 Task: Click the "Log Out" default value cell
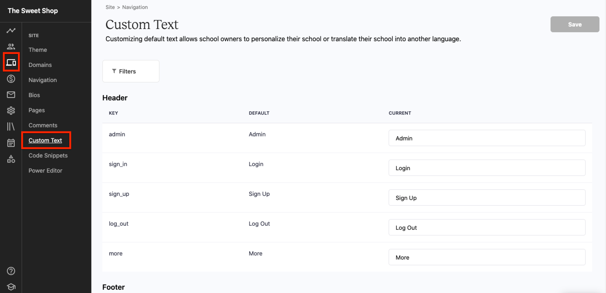coord(259,224)
